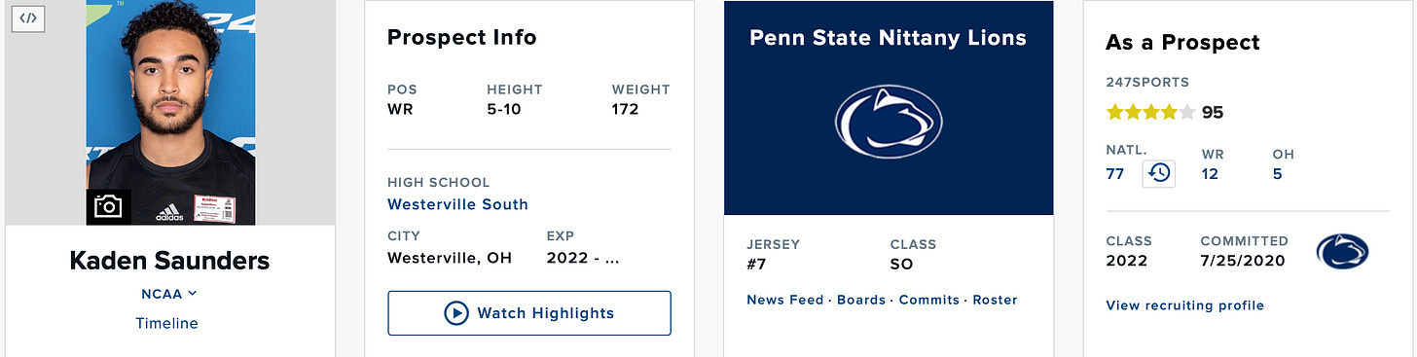Open the Boards link
This screenshot has width=1417, height=357.
(860, 300)
